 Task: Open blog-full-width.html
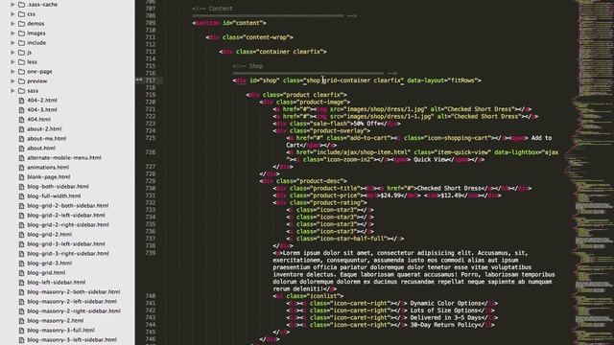[54, 195]
